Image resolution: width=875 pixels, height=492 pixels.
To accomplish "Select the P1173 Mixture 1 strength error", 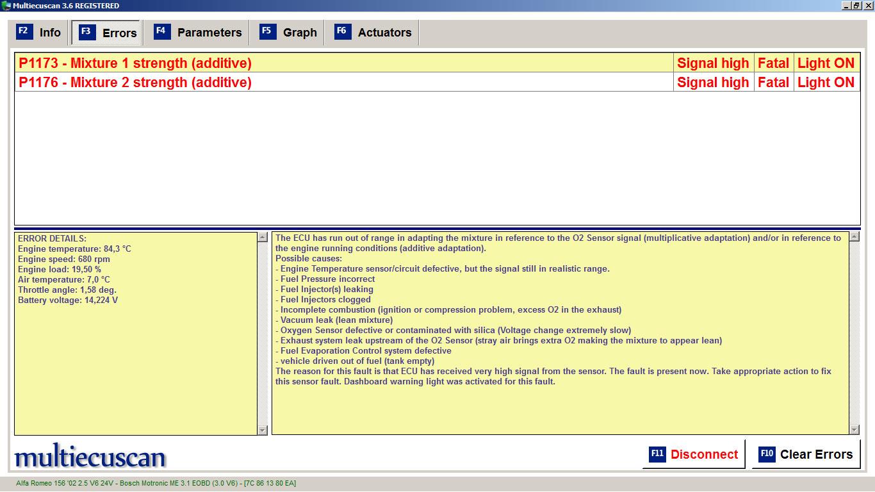I will click(135, 63).
